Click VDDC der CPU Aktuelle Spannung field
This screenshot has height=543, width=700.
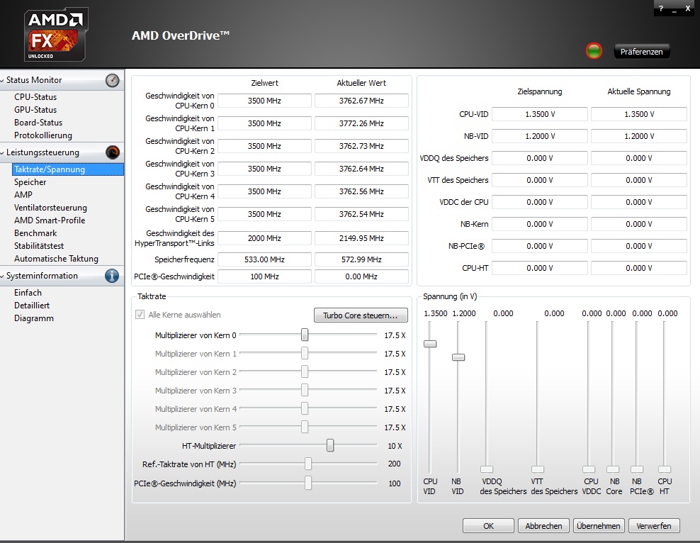(x=639, y=202)
